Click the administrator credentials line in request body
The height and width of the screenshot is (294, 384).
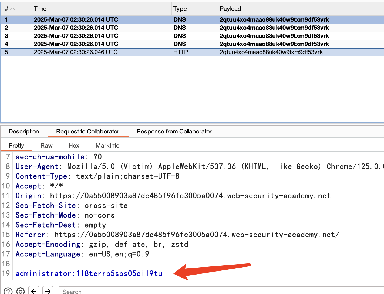(x=89, y=273)
